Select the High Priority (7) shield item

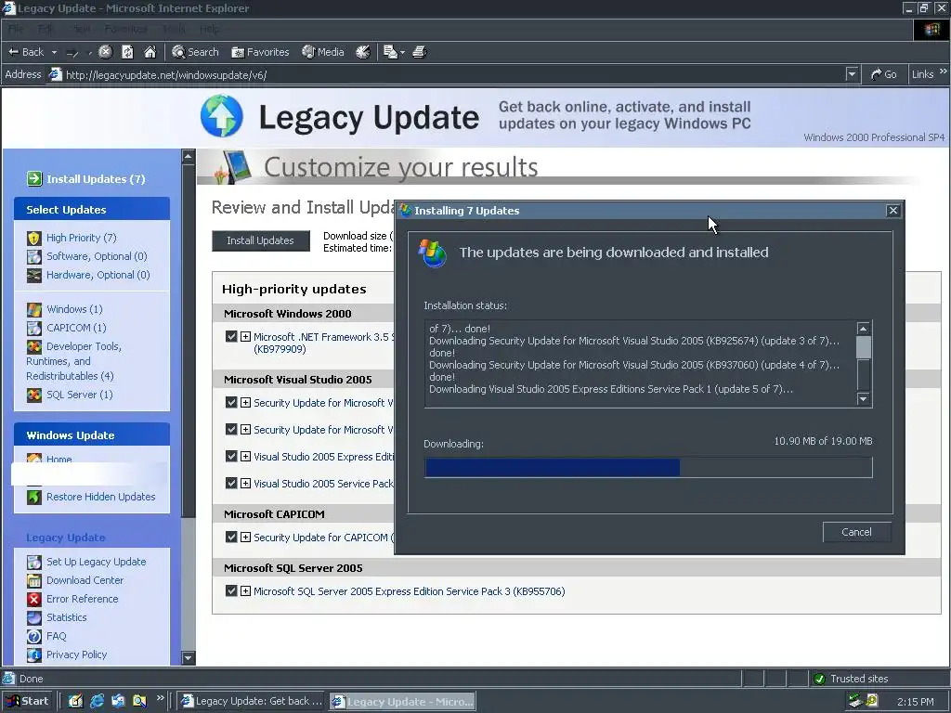72,238
